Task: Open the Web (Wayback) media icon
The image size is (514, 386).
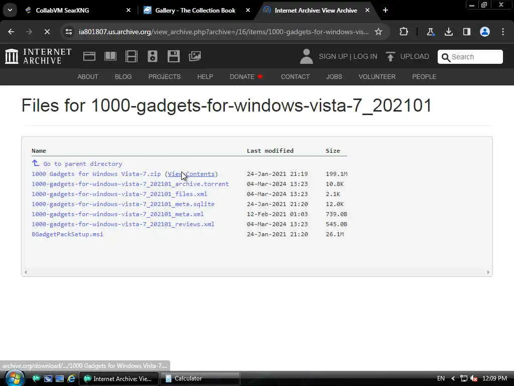Action: 89,56
